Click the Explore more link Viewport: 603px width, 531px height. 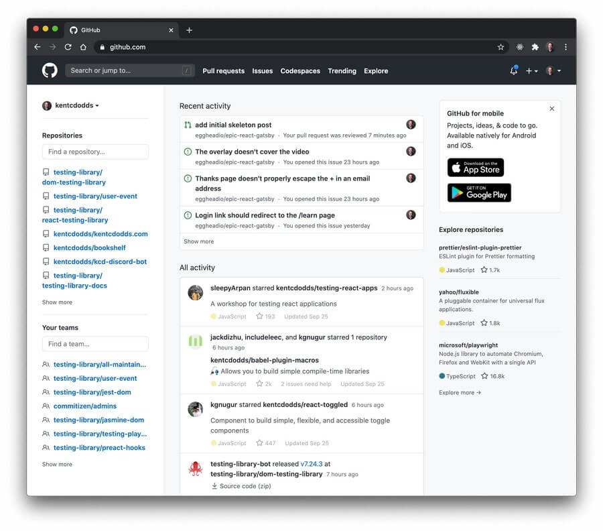pyautogui.click(x=460, y=392)
